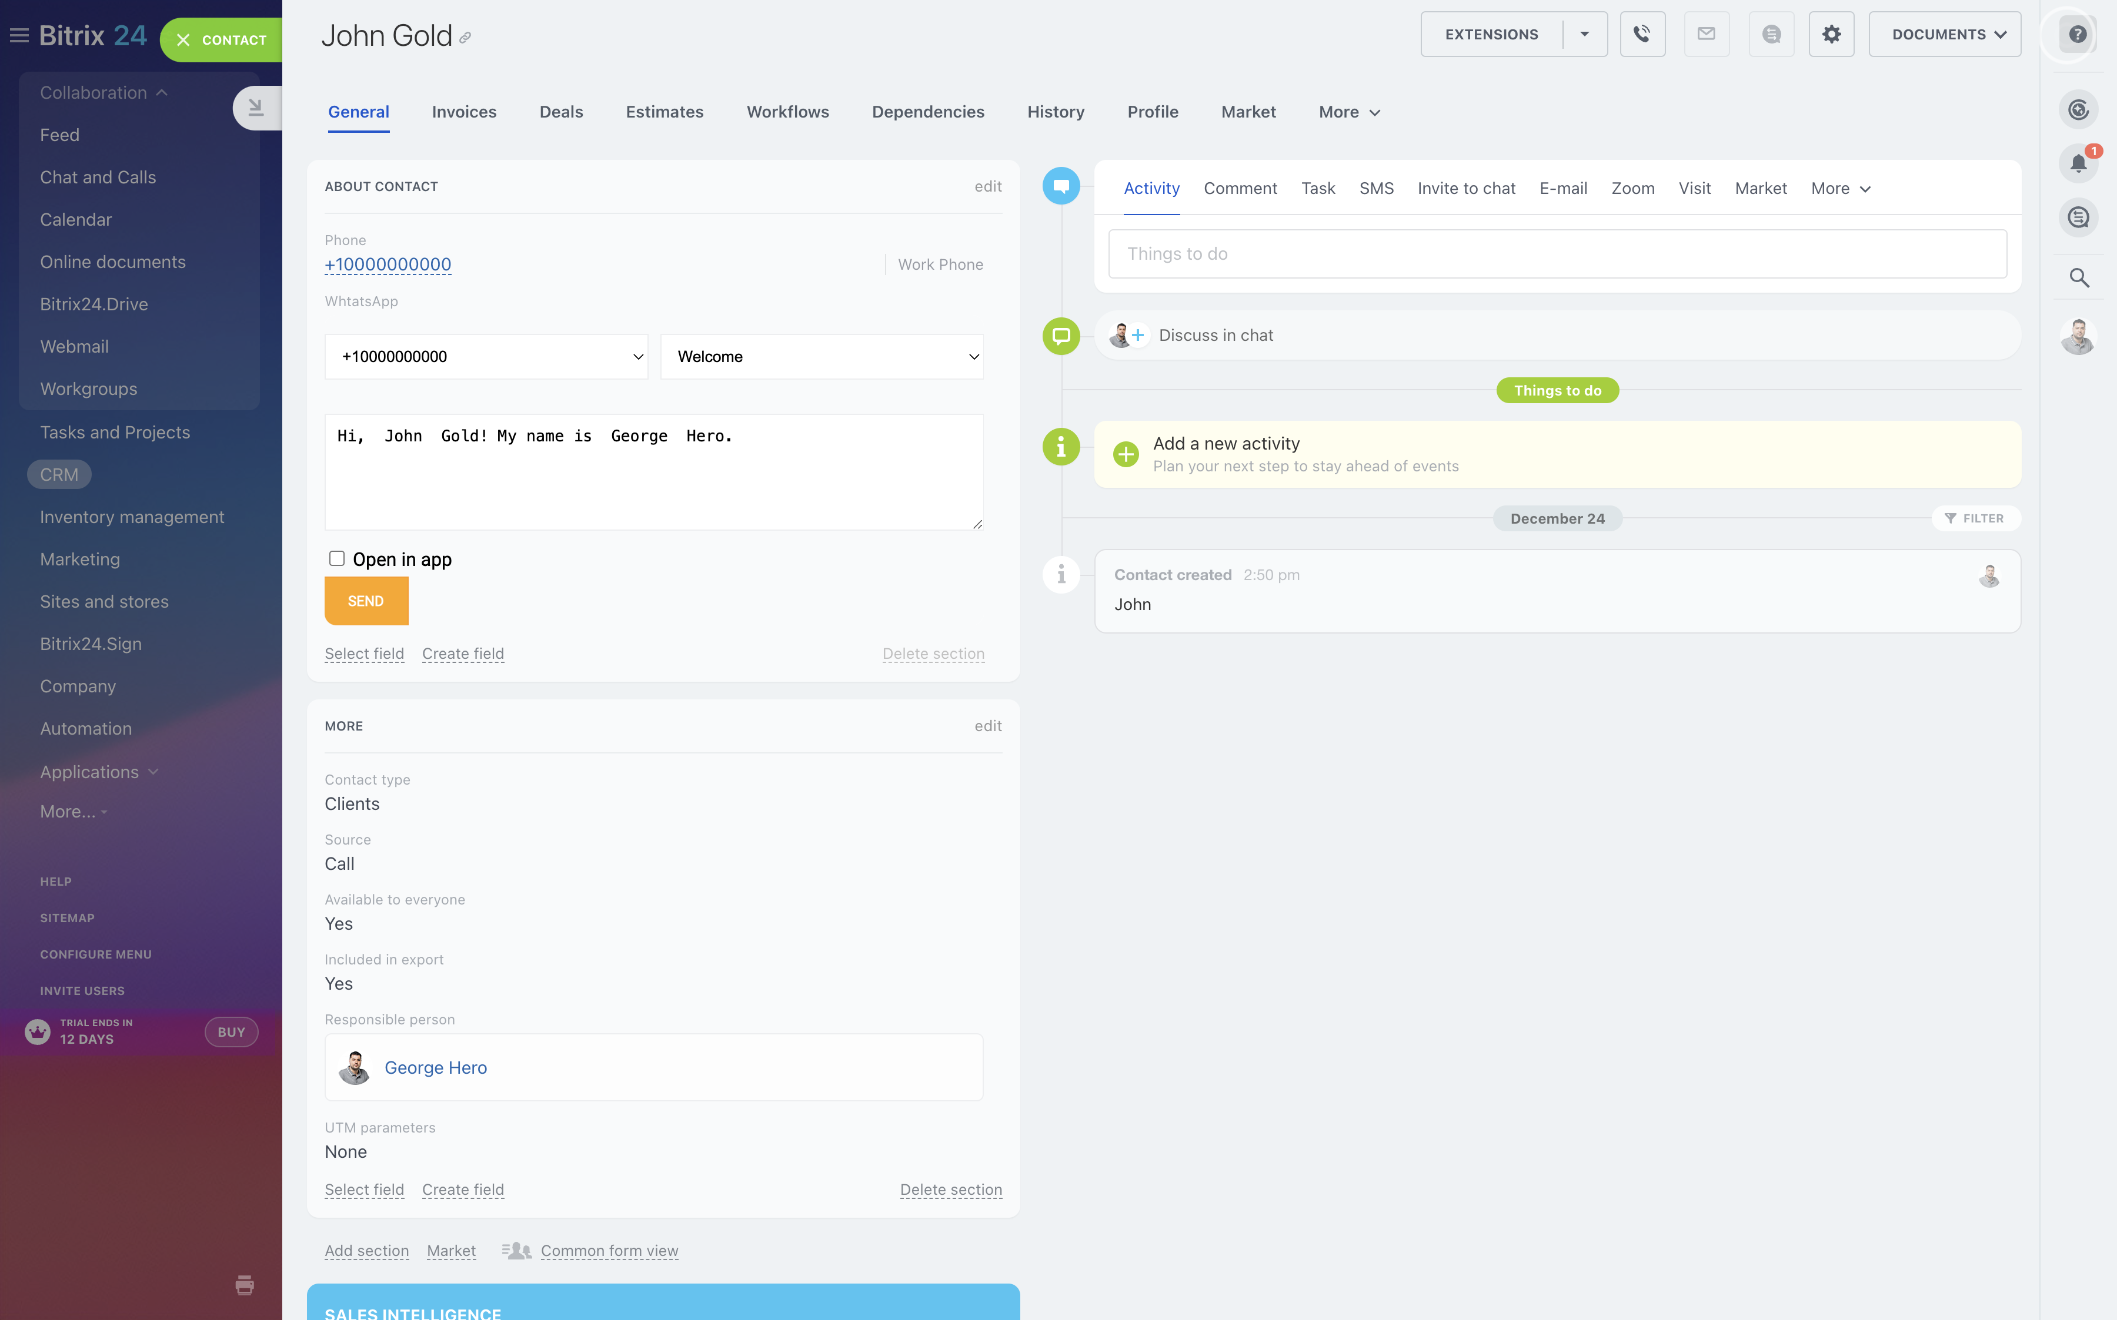2117x1320 pixels.
Task: Open the Extensions arrow dropdown
Action: click(1584, 34)
